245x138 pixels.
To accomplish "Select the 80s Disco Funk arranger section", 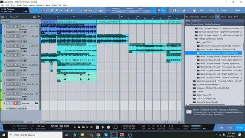I will (77, 21).
